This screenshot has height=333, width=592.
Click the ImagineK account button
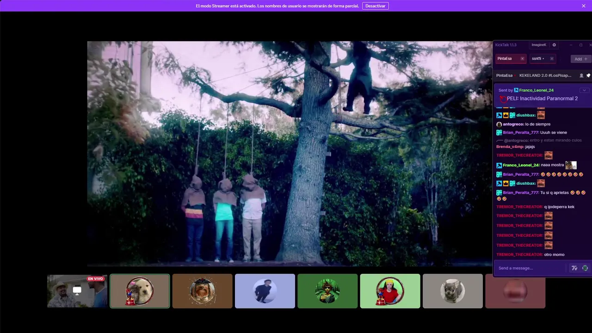539,45
